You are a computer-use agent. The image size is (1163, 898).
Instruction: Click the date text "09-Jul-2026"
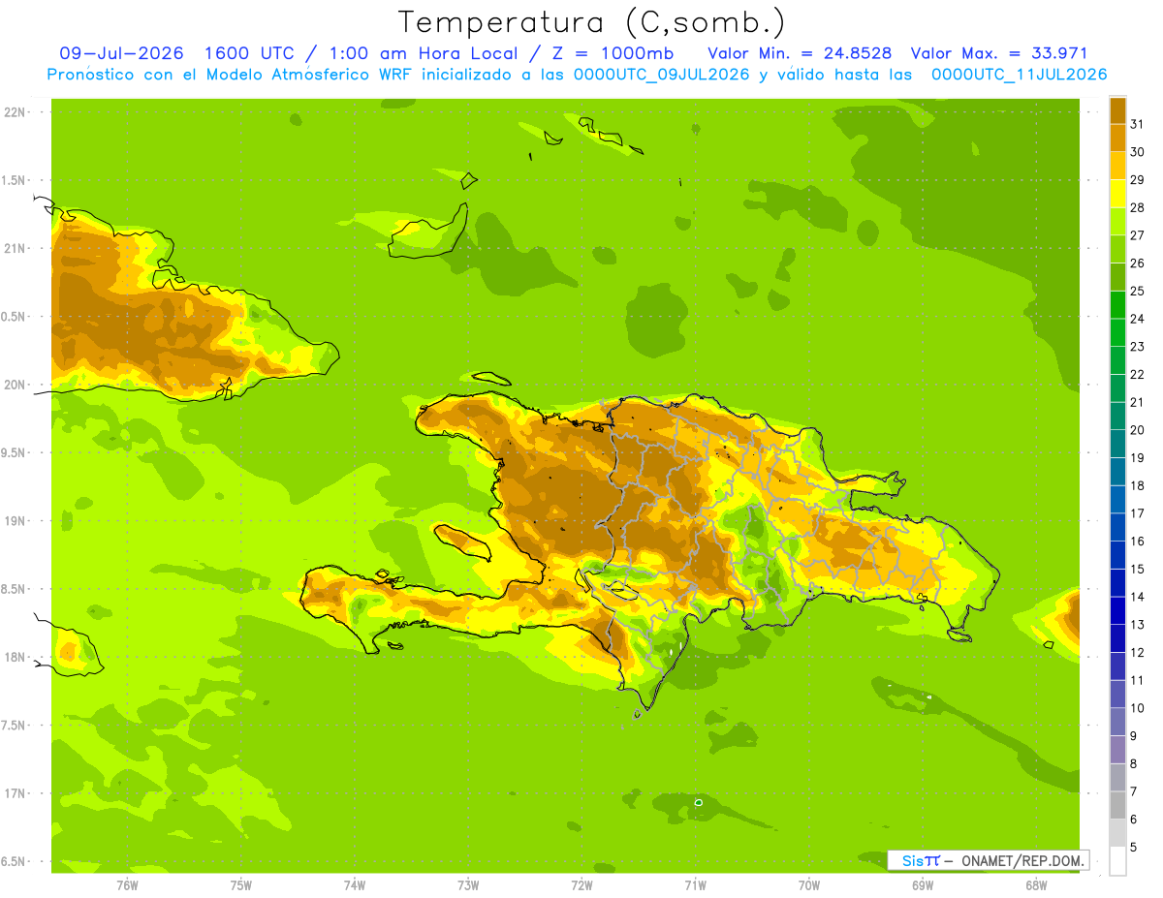click(121, 53)
